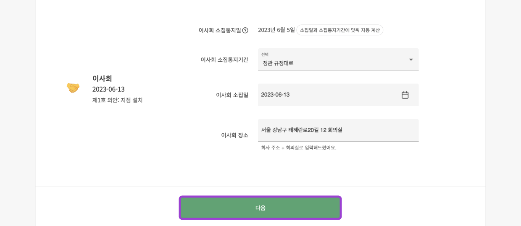
Task: Click the 2023년 6월 5일 notice date
Action: click(x=276, y=30)
